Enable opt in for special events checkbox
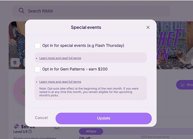 click(x=37, y=45)
